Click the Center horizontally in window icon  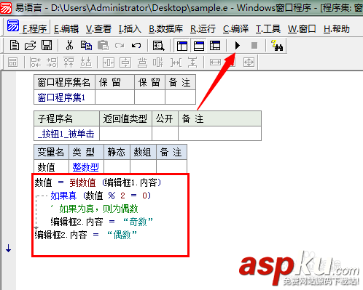(109, 63)
